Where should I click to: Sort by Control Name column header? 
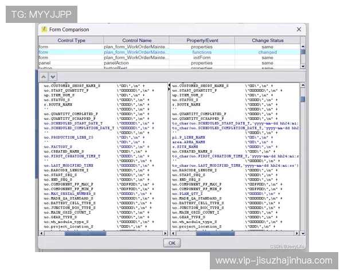pyautogui.click(x=136, y=41)
